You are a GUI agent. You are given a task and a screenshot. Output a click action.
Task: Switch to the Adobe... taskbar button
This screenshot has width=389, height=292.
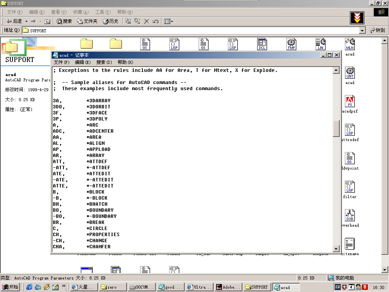pyautogui.click(x=229, y=287)
